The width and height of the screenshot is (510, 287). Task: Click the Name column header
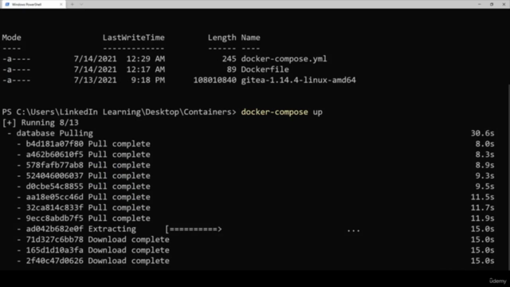[x=250, y=37]
